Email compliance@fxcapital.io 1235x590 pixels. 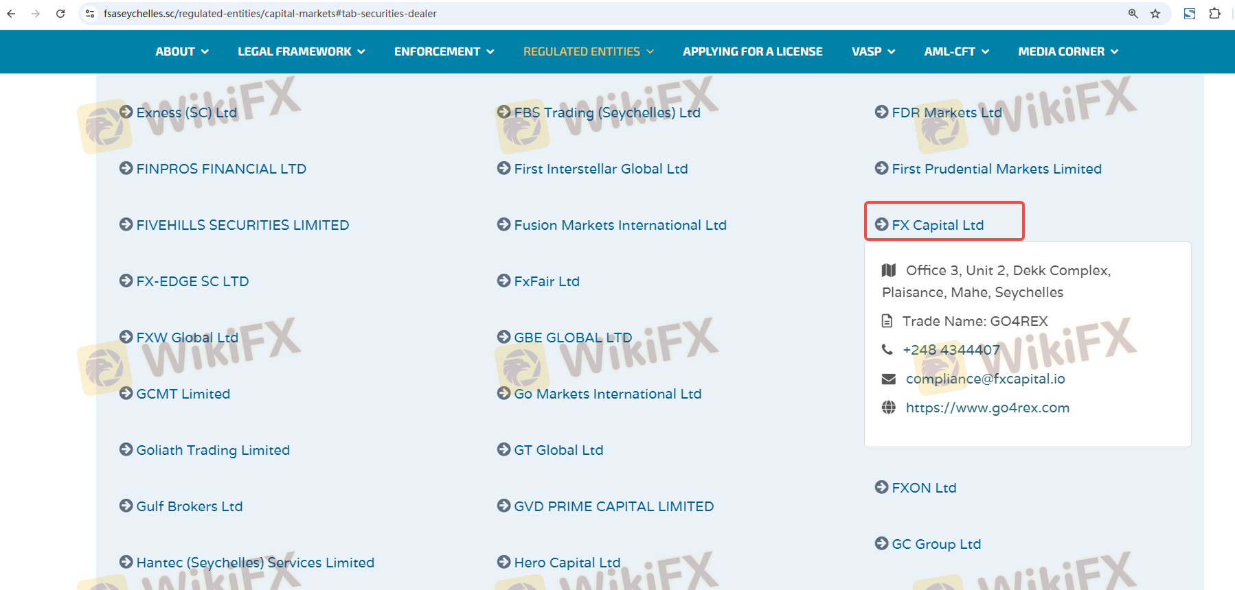(986, 379)
